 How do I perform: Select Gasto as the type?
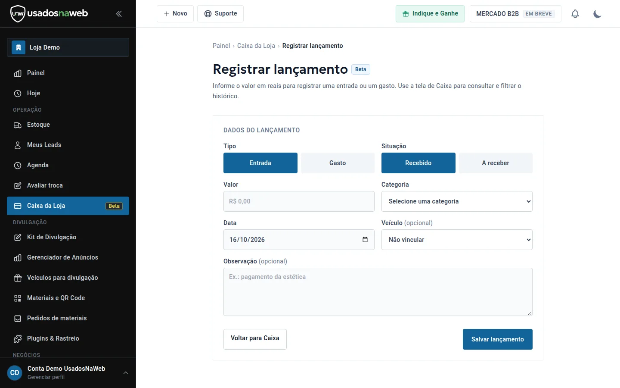click(x=338, y=163)
